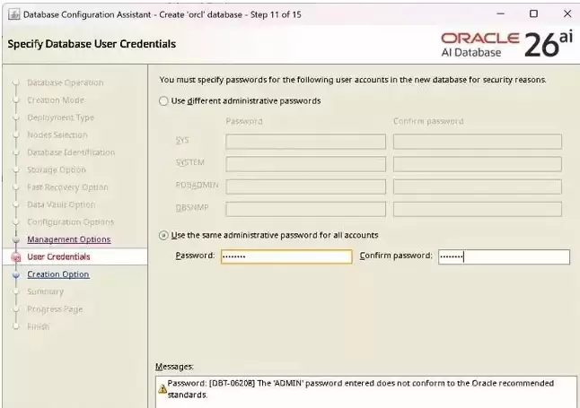Click the Management Options step bullet icon

tap(15, 239)
